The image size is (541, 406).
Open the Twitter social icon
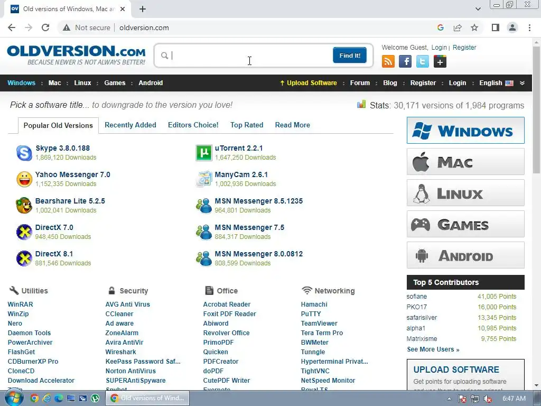(x=422, y=61)
